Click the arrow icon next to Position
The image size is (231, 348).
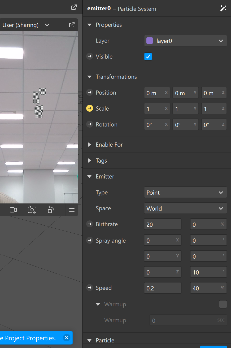[90, 93]
